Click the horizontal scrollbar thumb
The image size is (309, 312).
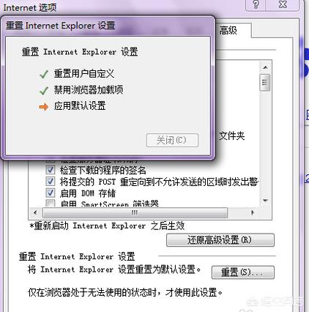click(x=135, y=212)
